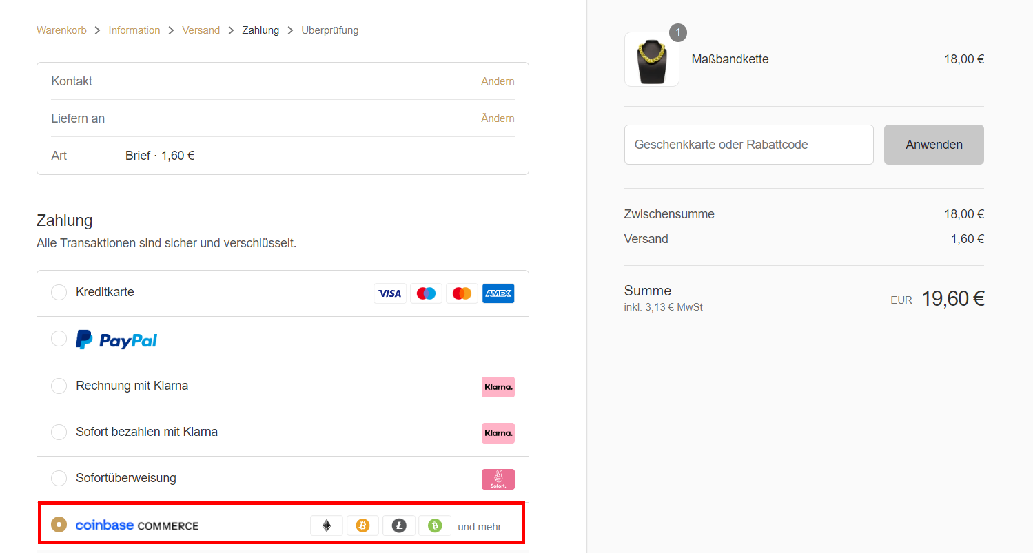
Task: Select the PayPal radio button
Action: click(x=59, y=339)
